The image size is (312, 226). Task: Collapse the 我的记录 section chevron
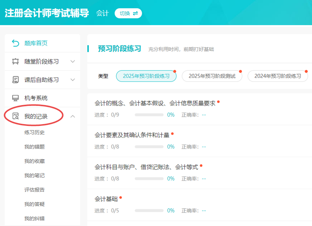(73, 116)
